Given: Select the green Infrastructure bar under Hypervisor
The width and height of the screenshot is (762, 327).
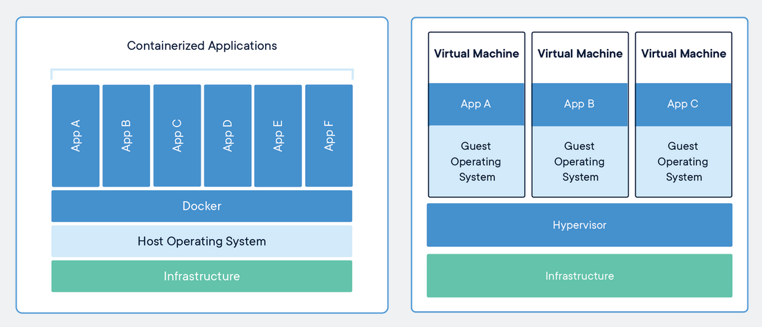Looking at the screenshot, I should 579,276.
